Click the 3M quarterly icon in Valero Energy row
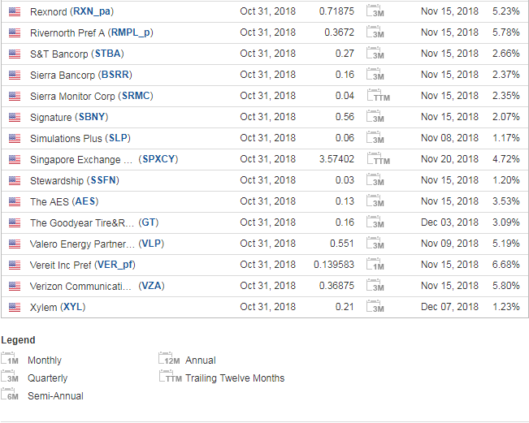 click(x=375, y=243)
